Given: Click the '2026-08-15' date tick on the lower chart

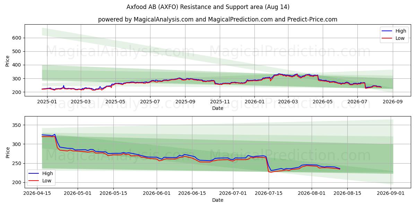Looking at the screenshot, I should 348,193.
